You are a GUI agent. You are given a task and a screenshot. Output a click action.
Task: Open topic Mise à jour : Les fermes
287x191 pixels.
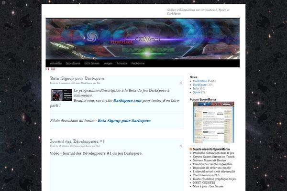click(208, 186)
